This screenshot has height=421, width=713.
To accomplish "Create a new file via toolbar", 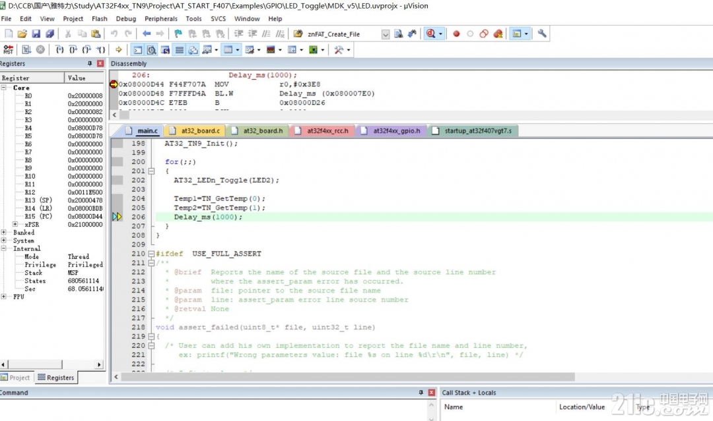I will click(x=9, y=34).
